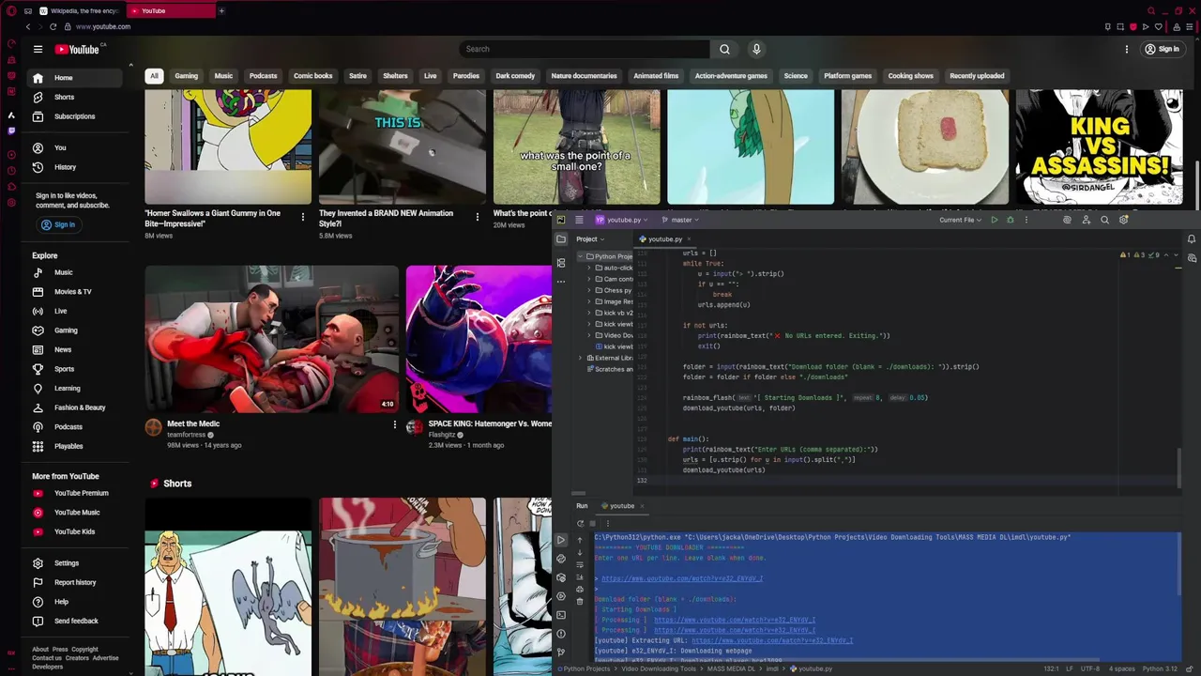Click the search magnifier button on YouTube
Image resolution: width=1201 pixels, height=676 pixels.
[x=724, y=49]
